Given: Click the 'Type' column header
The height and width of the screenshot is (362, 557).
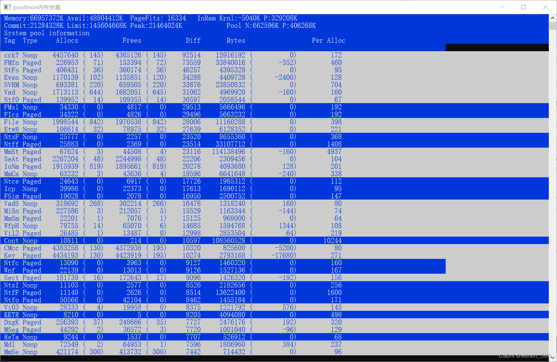Looking at the screenshot, I should pos(30,40).
